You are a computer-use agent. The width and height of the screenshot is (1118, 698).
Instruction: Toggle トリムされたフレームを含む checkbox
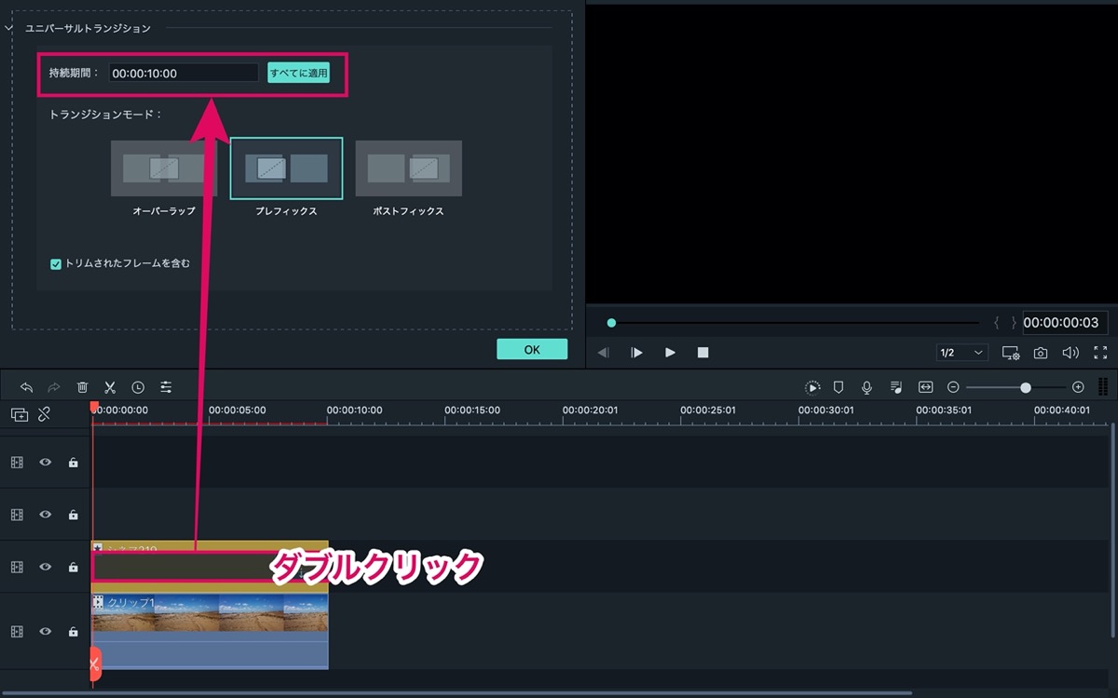pos(56,264)
